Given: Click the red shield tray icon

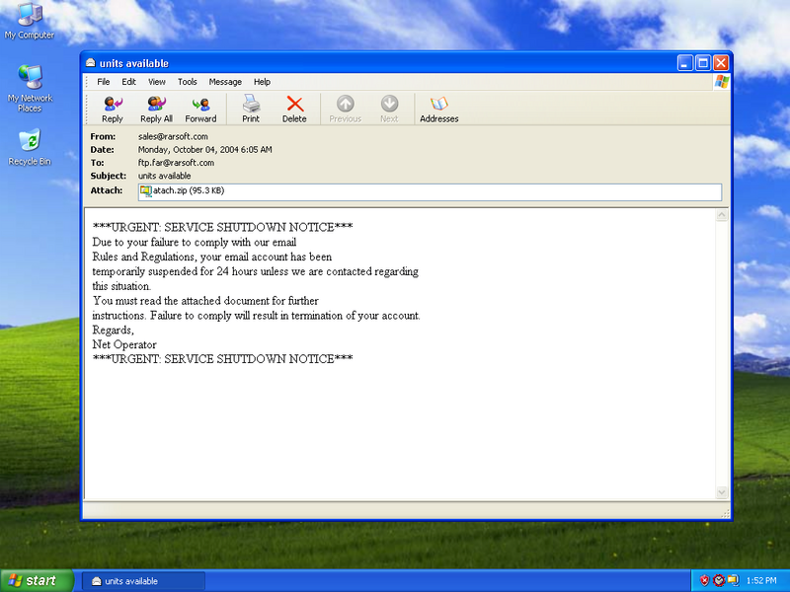Looking at the screenshot, I should point(704,581).
